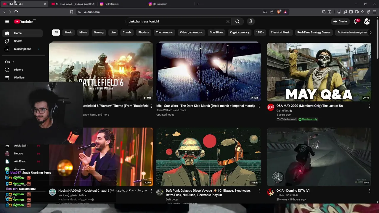The width and height of the screenshot is (379, 213).
Task: Open History in sidebar
Action: tap(23, 70)
